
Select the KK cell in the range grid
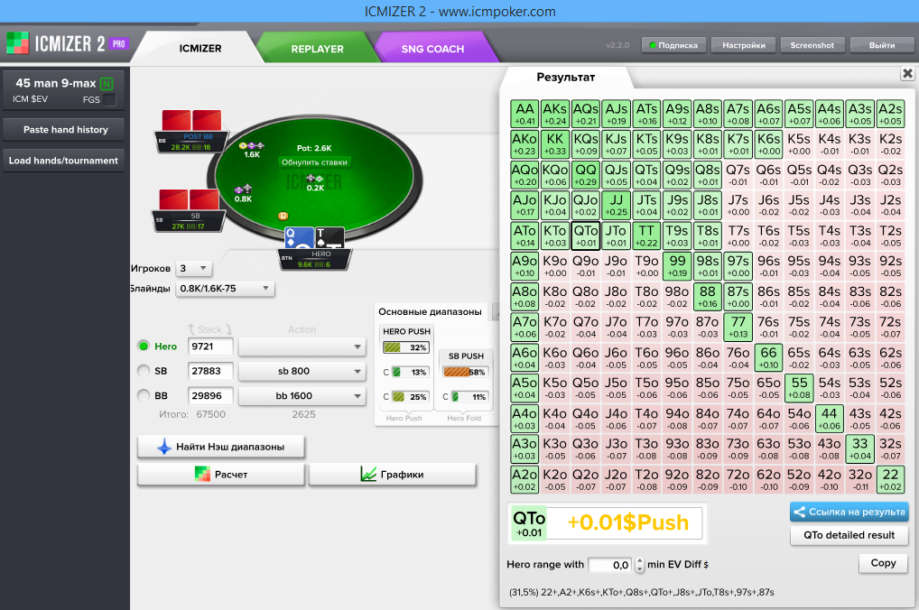click(554, 144)
